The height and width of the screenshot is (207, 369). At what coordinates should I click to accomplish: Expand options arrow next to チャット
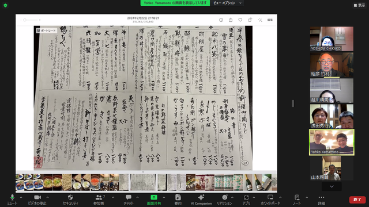pyautogui.click(x=137, y=197)
